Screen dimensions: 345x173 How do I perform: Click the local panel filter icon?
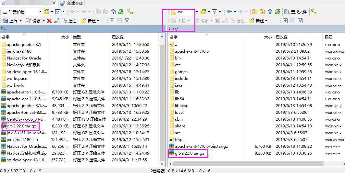click(x=58, y=12)
